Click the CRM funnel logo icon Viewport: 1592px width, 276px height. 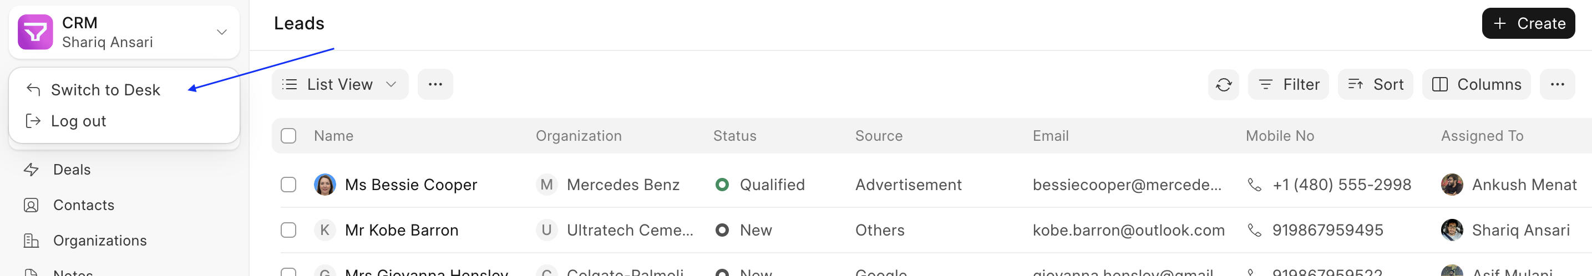36,32
